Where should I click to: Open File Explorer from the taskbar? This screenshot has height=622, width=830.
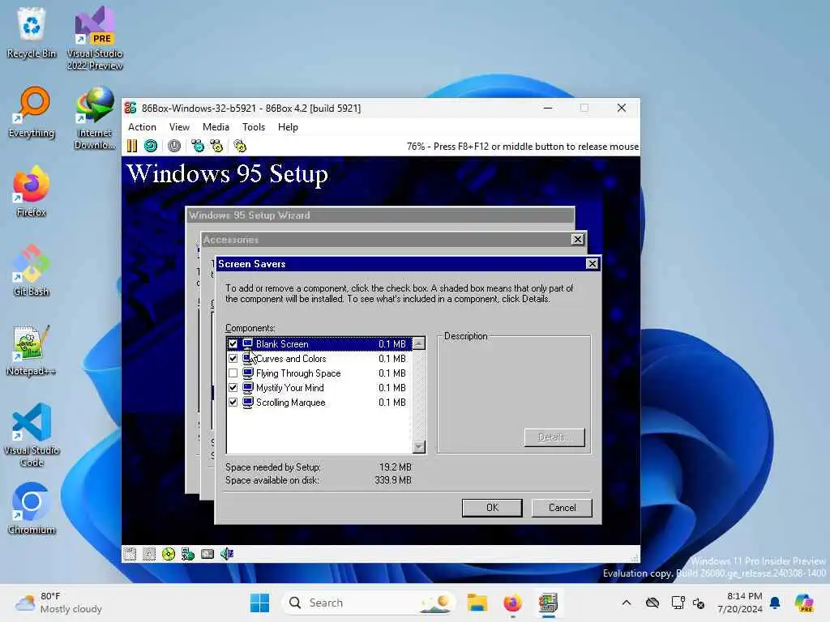(x=477, y=603)
